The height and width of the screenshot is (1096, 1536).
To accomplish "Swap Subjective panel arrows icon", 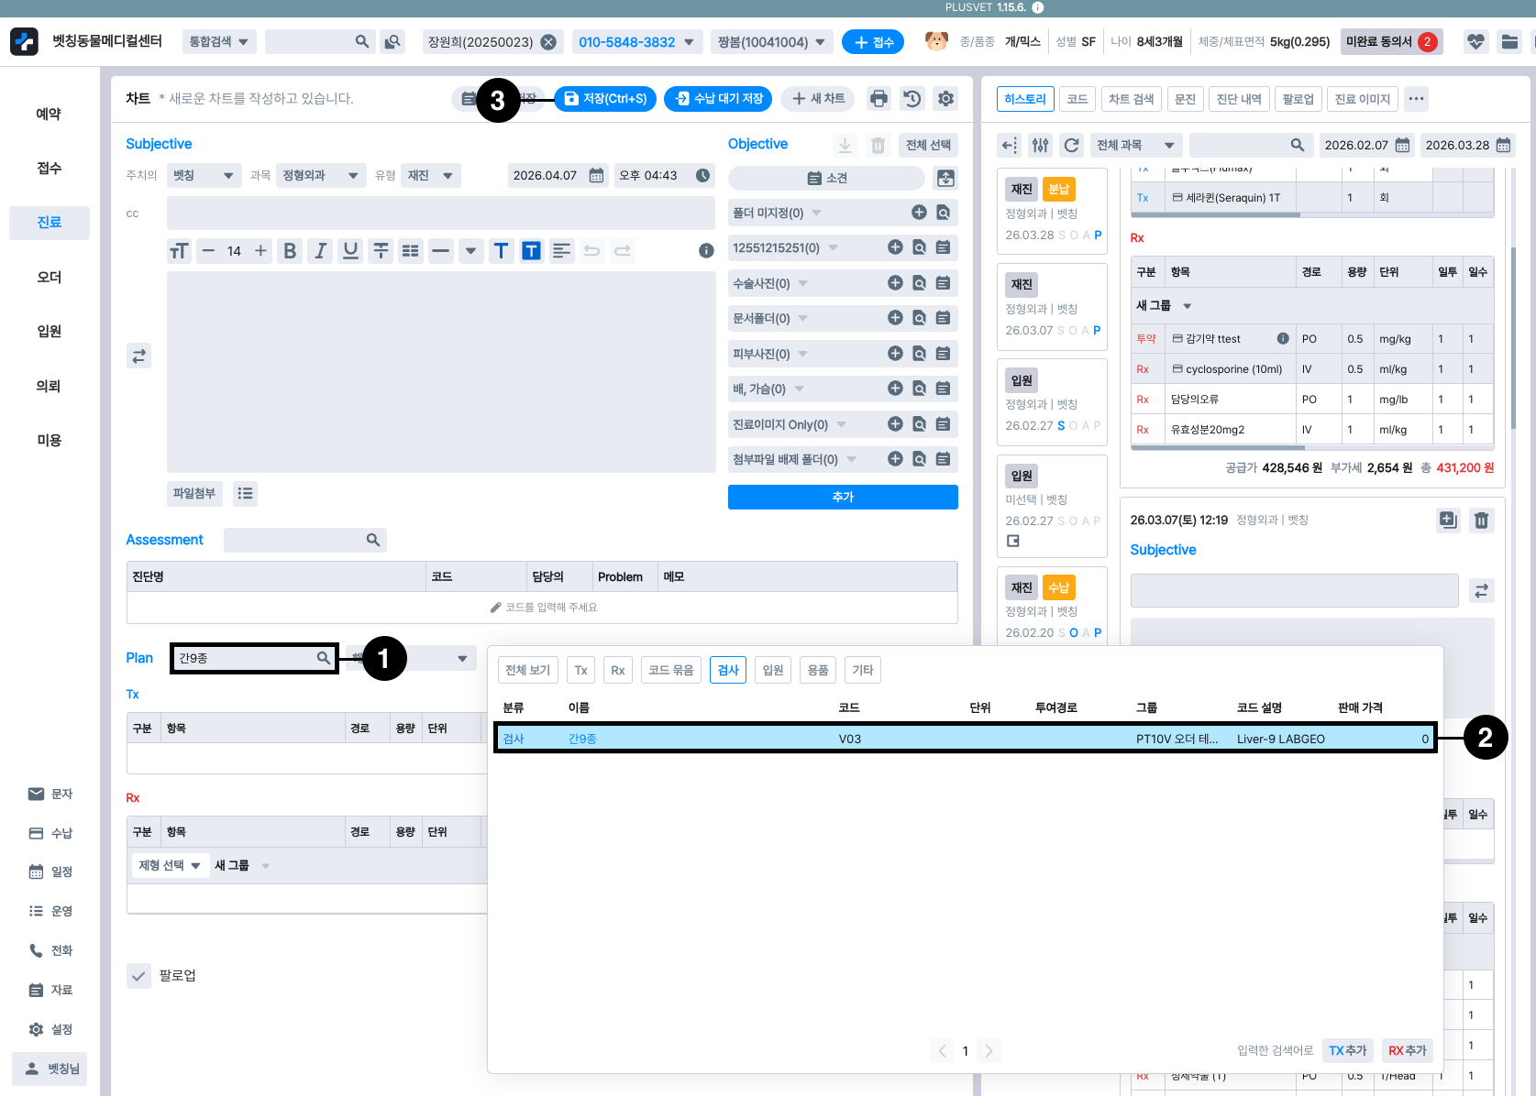I will click(x=139, y=356).
